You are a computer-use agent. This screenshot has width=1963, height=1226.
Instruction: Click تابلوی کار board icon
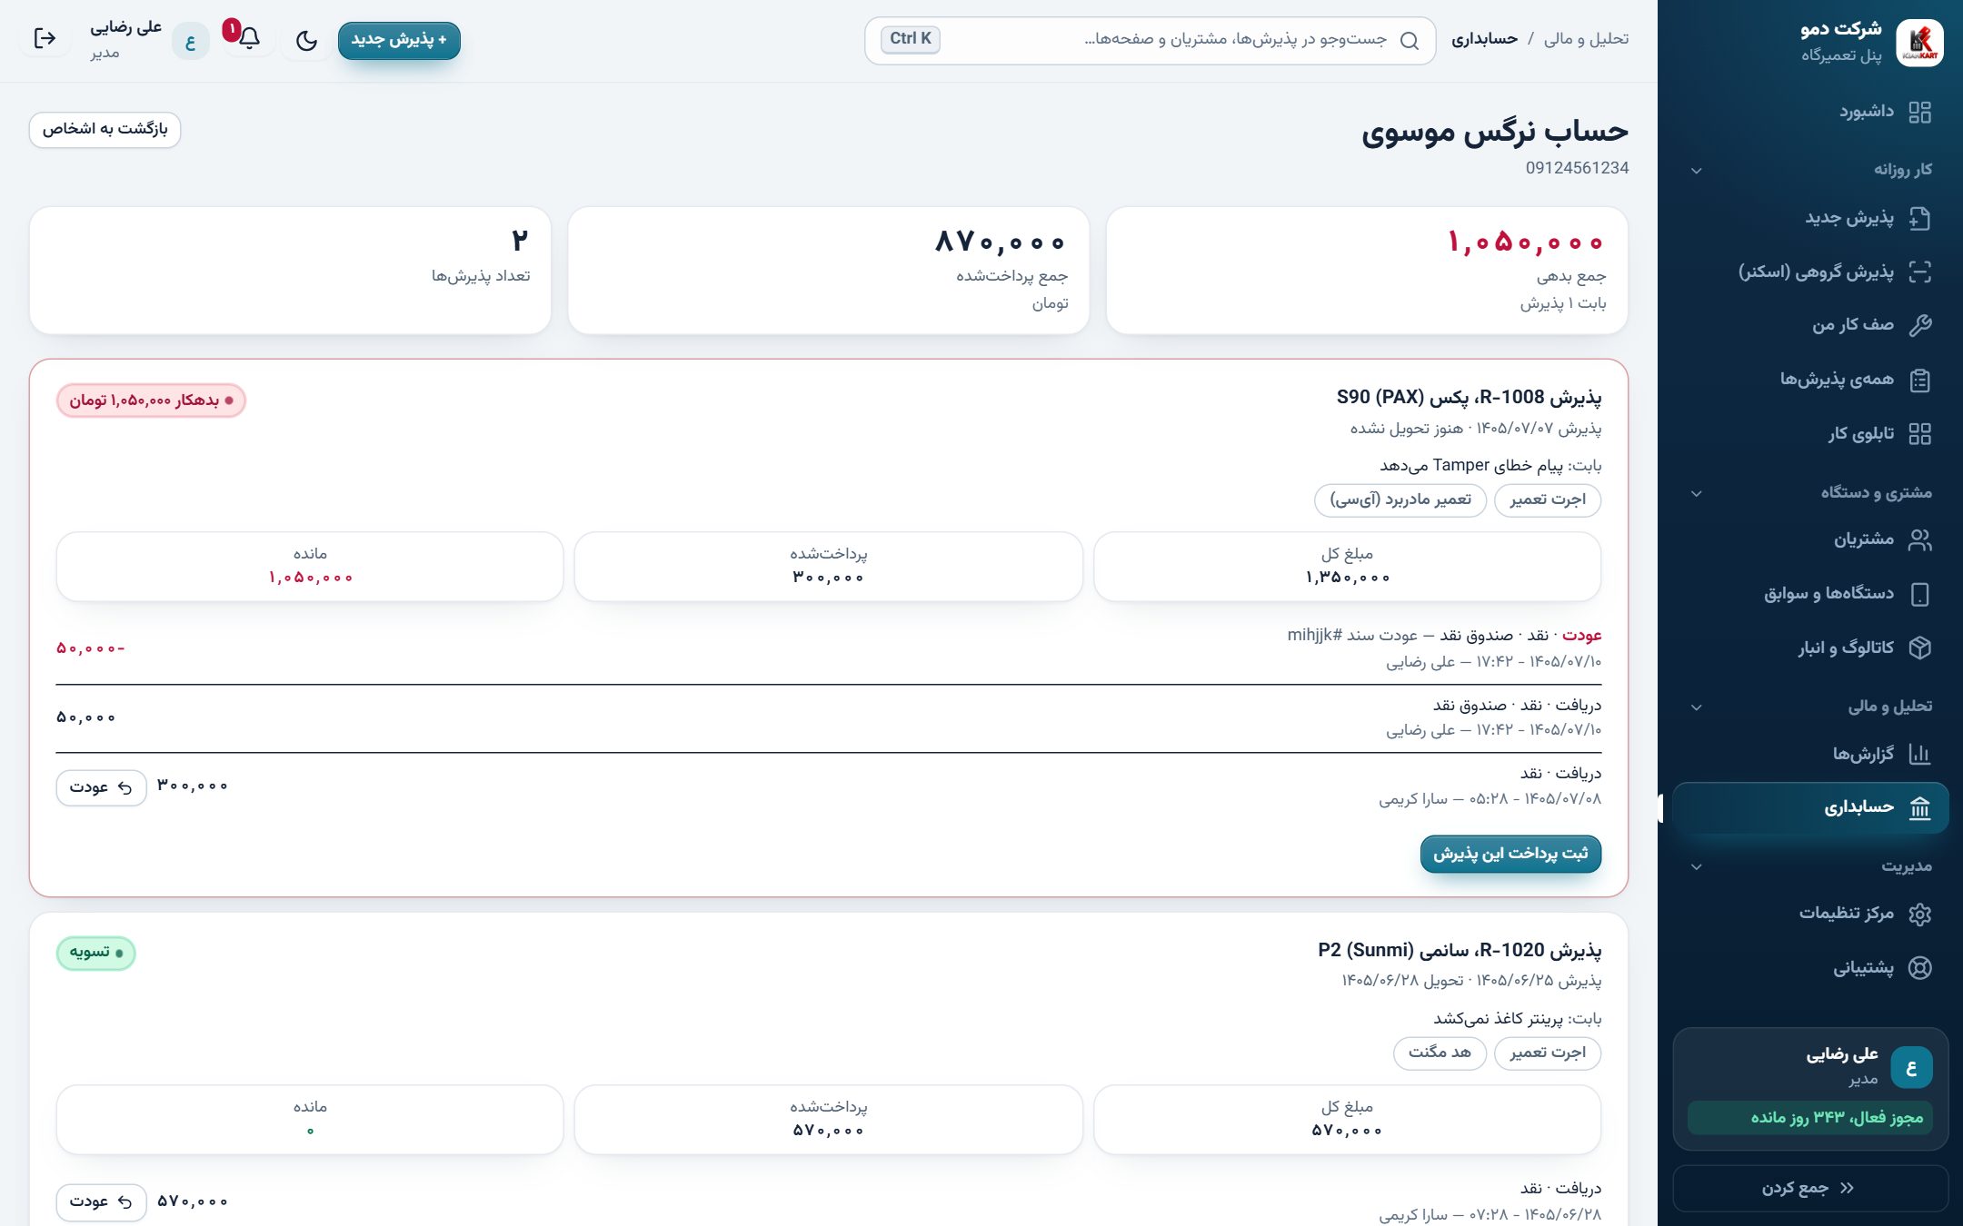1919,433
